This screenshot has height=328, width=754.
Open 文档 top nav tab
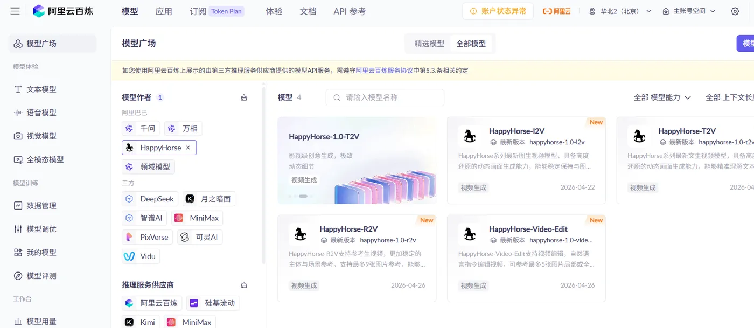[308, 11]
